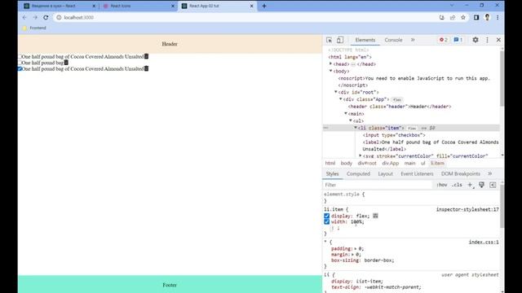Delete the first Cocoa Covered Almonds item

pyautogui.click(x=146, y=56)
